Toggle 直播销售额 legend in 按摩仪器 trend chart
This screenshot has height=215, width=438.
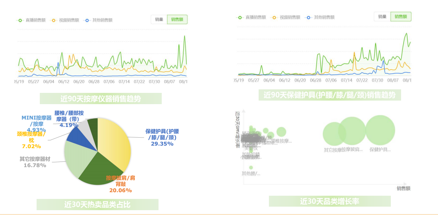tap(31, 20)
